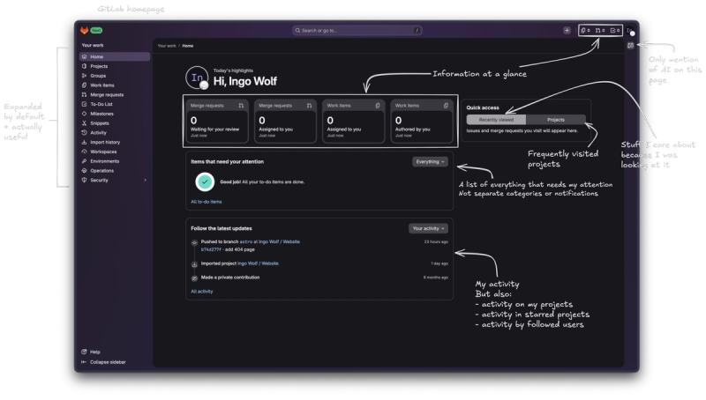This screenshot has width=706, height=400.
Task: Open Milestones in the sidebar
Action: tap(115, 114)
